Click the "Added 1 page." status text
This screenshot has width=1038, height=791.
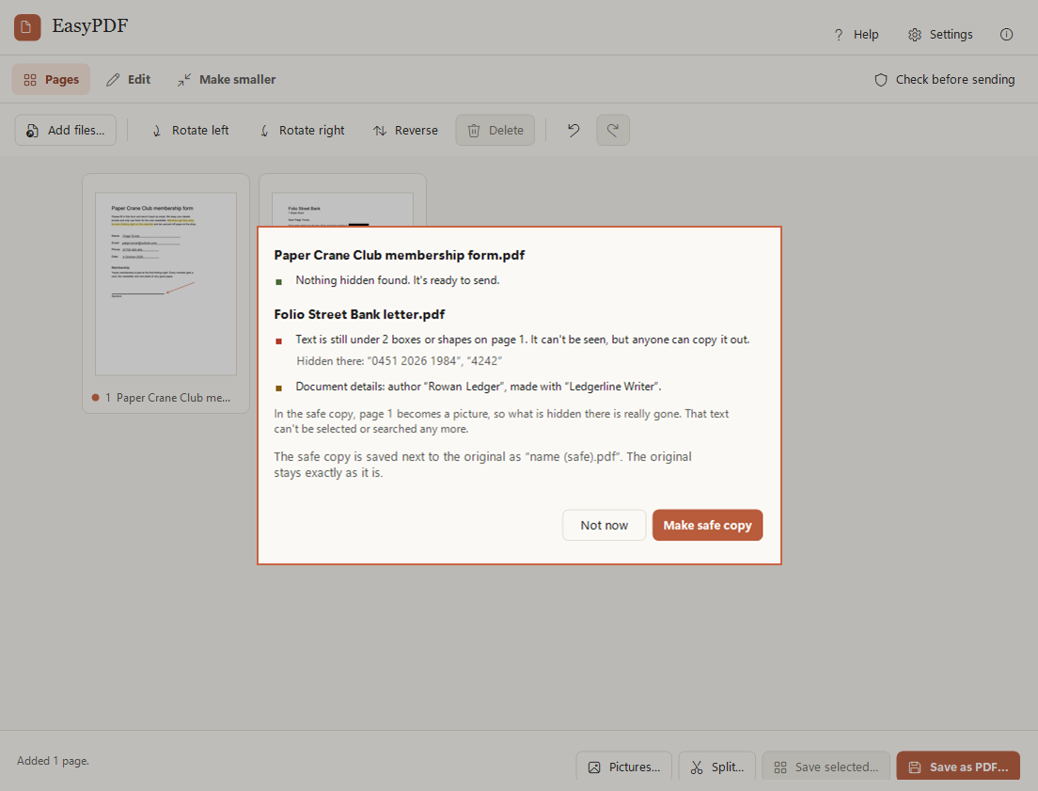(53, 761)
